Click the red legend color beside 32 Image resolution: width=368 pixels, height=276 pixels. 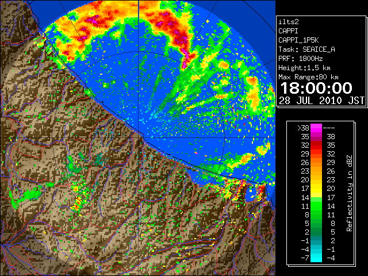coord(316,145)
